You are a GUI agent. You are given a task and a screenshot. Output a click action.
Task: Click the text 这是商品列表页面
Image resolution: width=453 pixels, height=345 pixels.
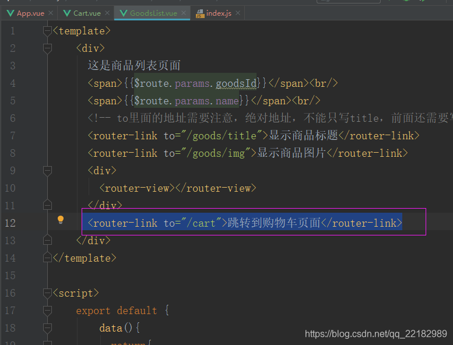coord(134,65)
